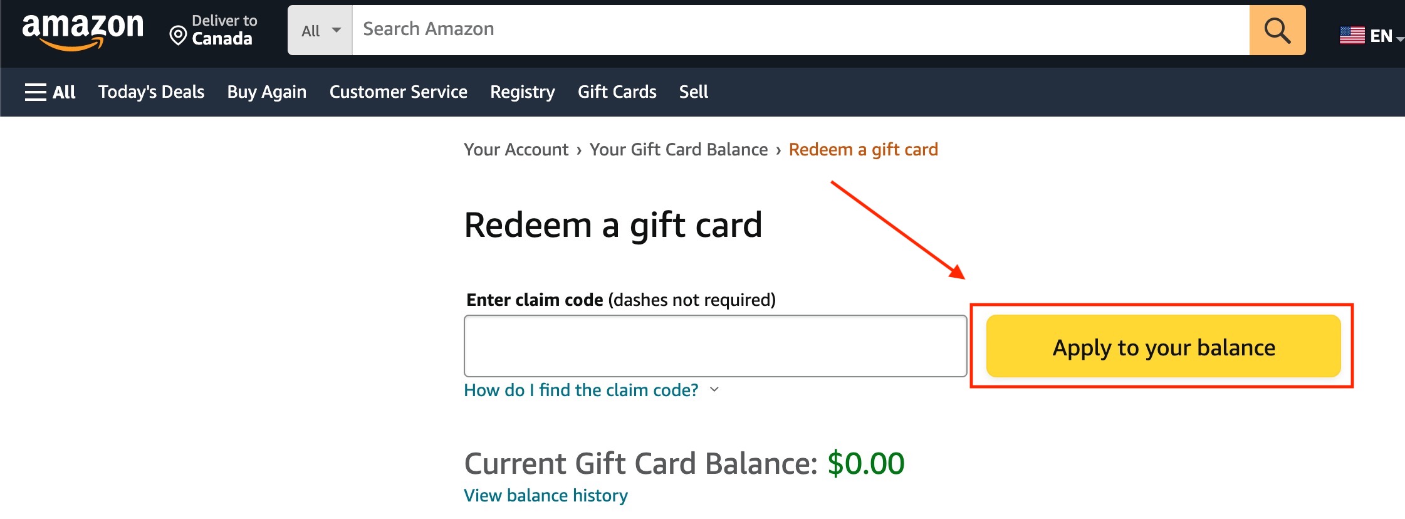
Task: Open the delivery location for Canada
Action: [x=223, y=29]
